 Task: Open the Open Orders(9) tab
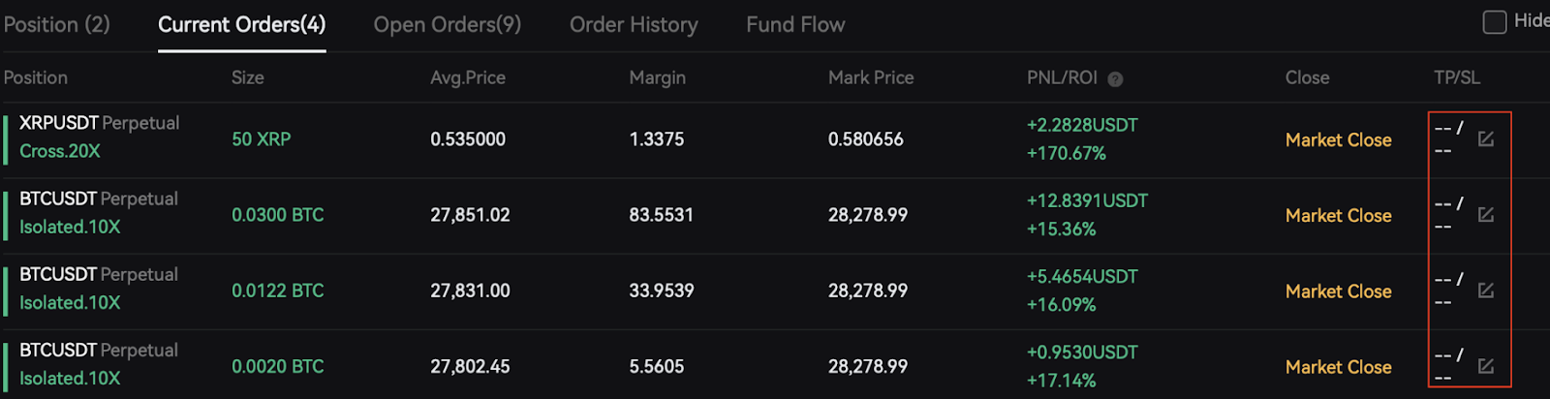pos(448,25)
